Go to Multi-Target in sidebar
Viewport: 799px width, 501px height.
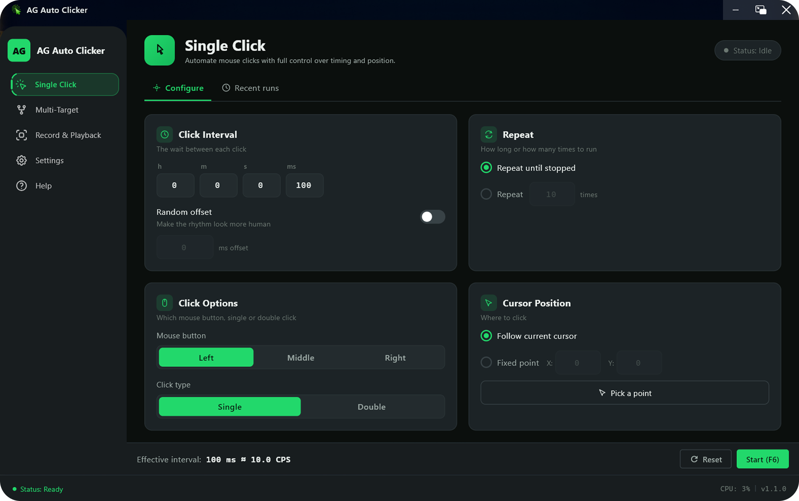point(65,110)
